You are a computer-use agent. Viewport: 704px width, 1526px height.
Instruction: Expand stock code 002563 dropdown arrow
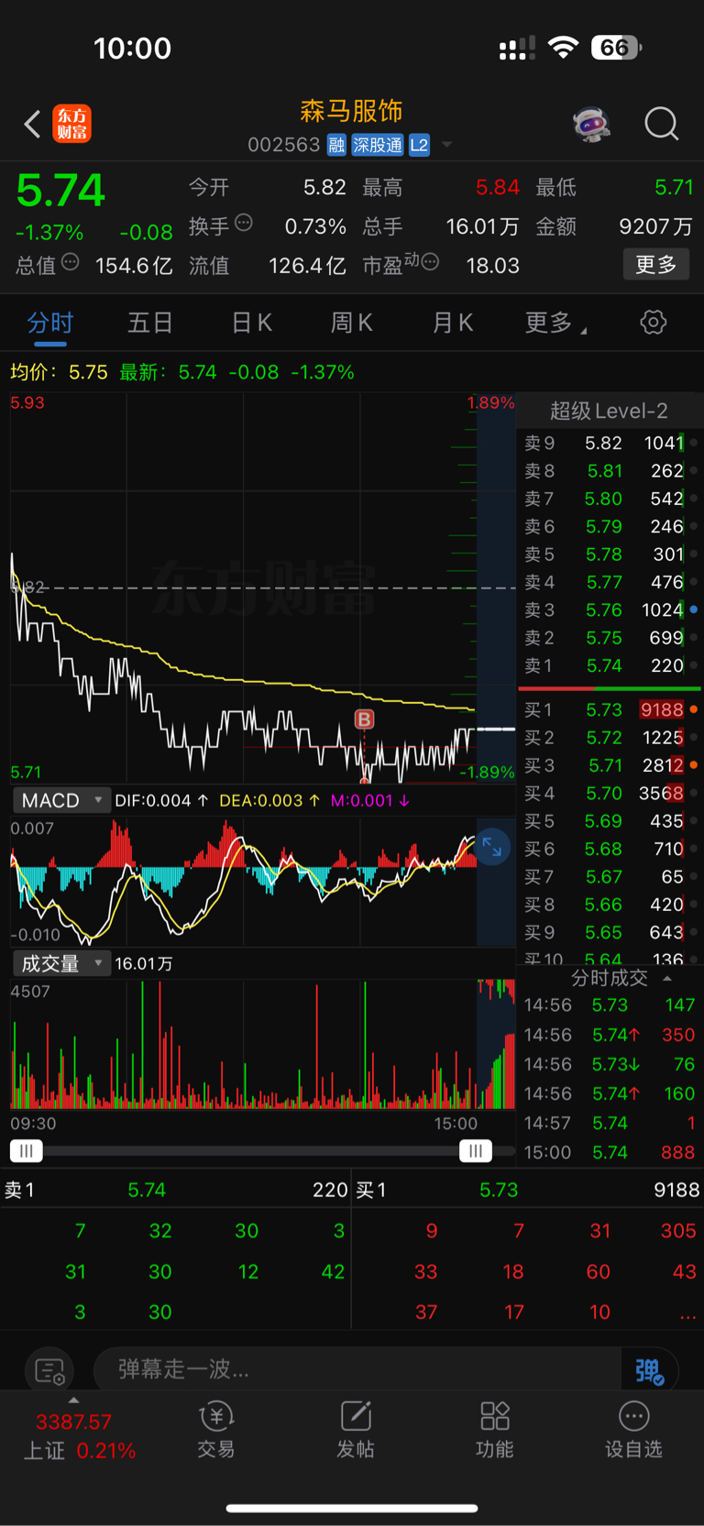point(447,145)
